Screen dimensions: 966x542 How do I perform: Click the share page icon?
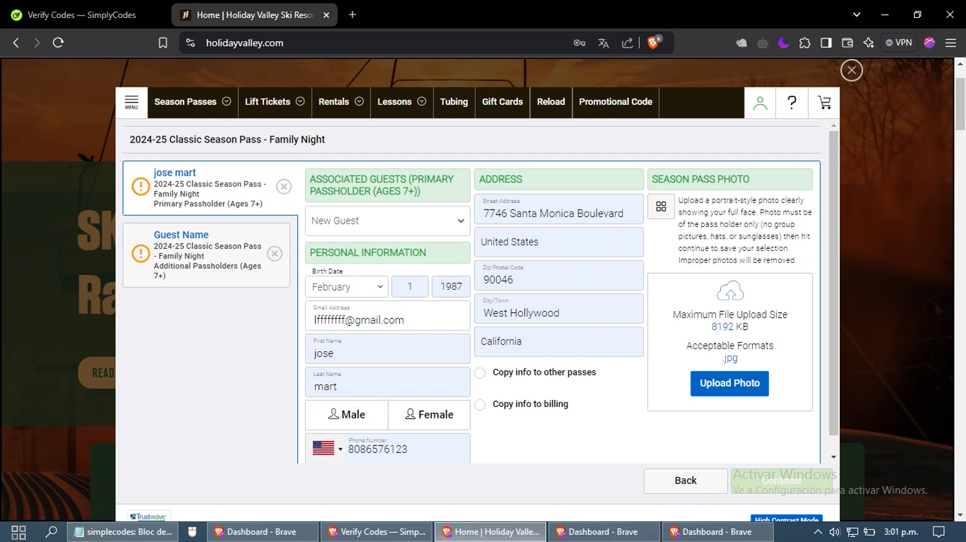click(627, 42)
